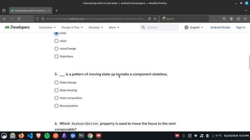Screen dimensions: 250x140
Task: Select the 'State hoisting' radio option
Action: click(56, 90)
